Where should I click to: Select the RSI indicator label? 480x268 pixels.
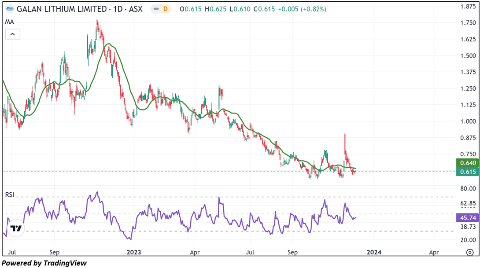pos(10,195)
